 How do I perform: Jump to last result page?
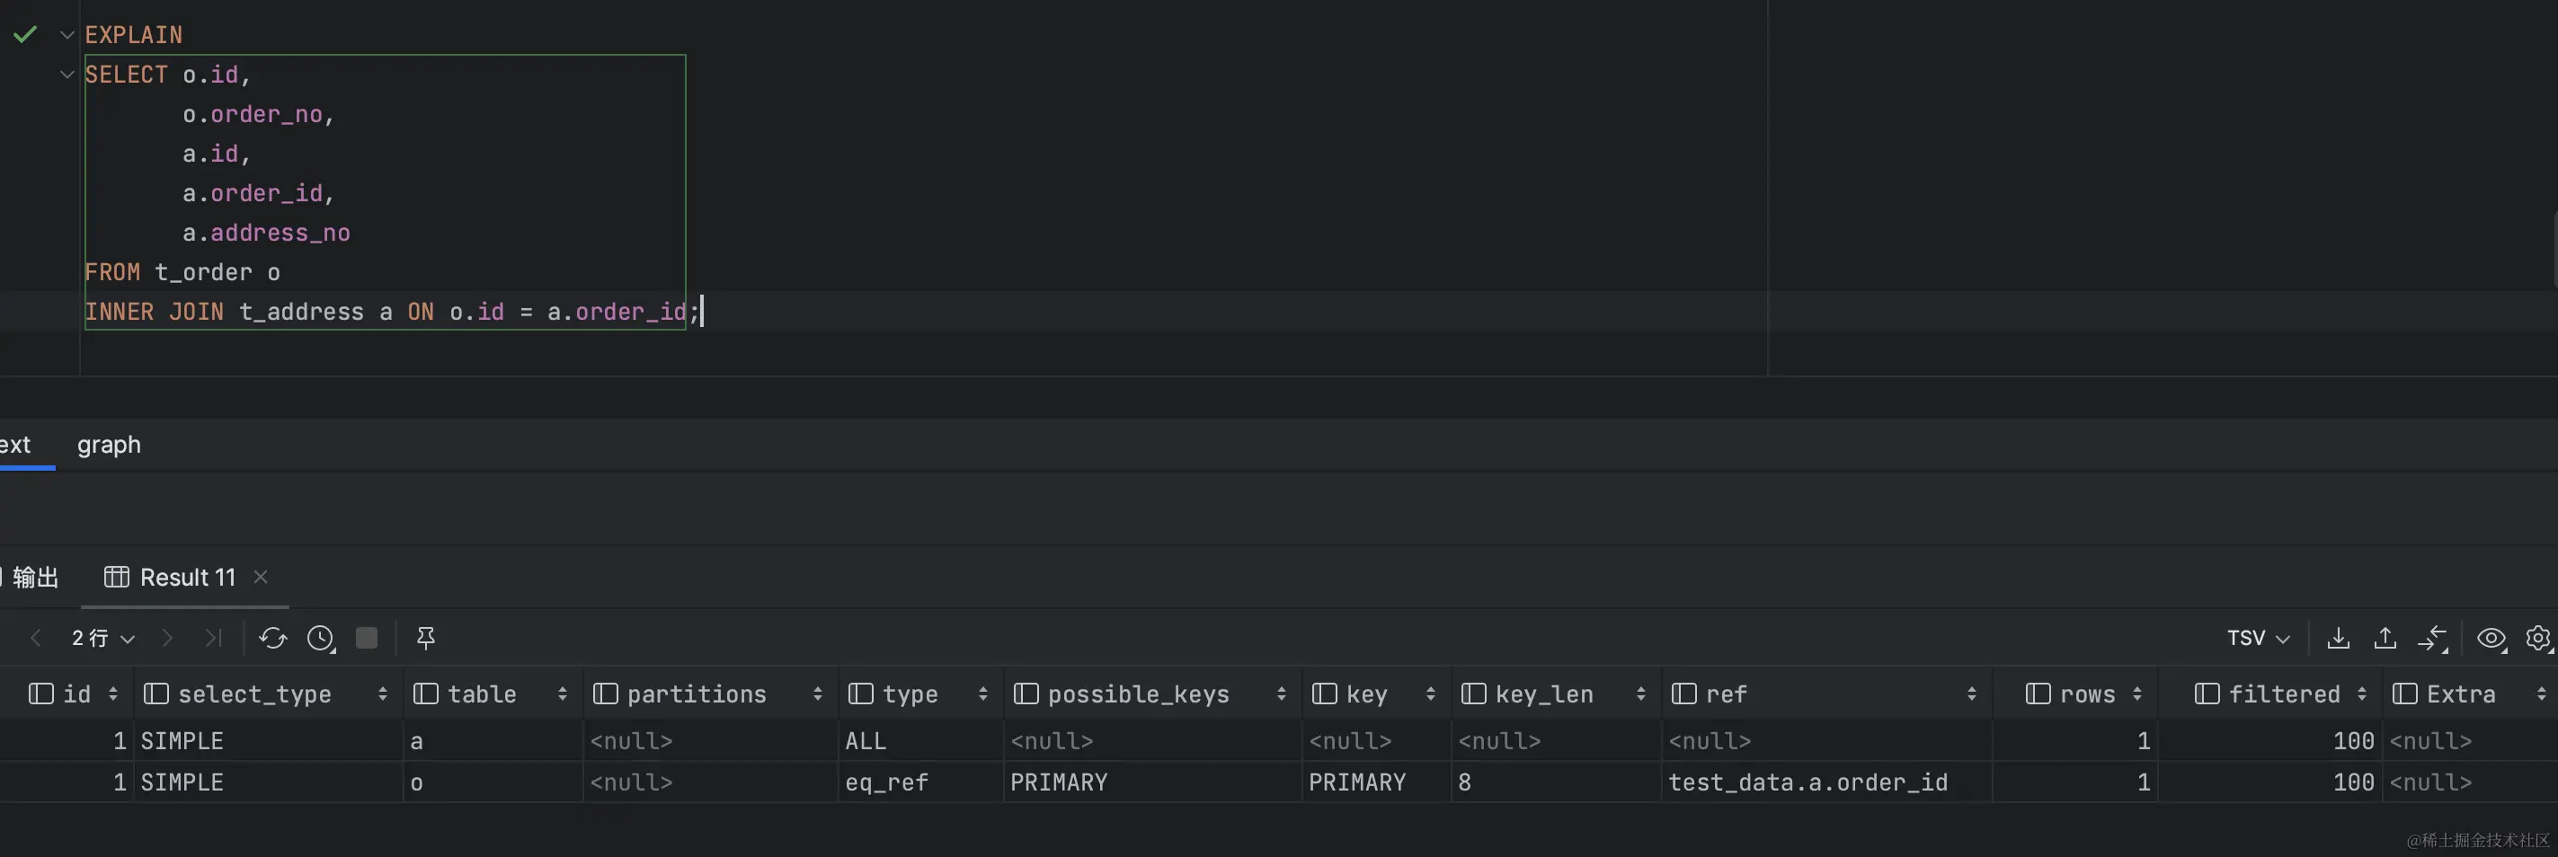click(x=214, y=638)
